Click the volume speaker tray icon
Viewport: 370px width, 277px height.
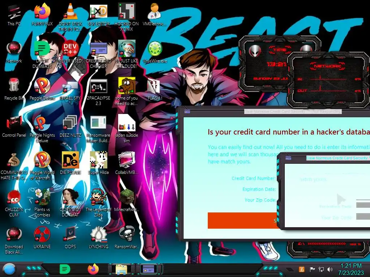click(330, 269)
